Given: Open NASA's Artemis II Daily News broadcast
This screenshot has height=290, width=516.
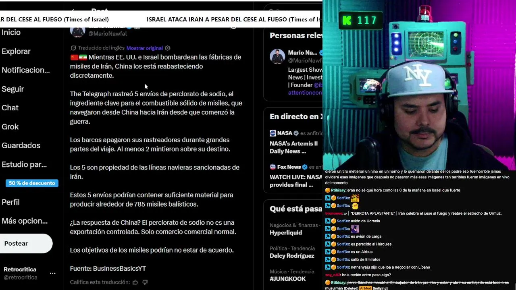Looking at the screenshot, I should point(296,147).
